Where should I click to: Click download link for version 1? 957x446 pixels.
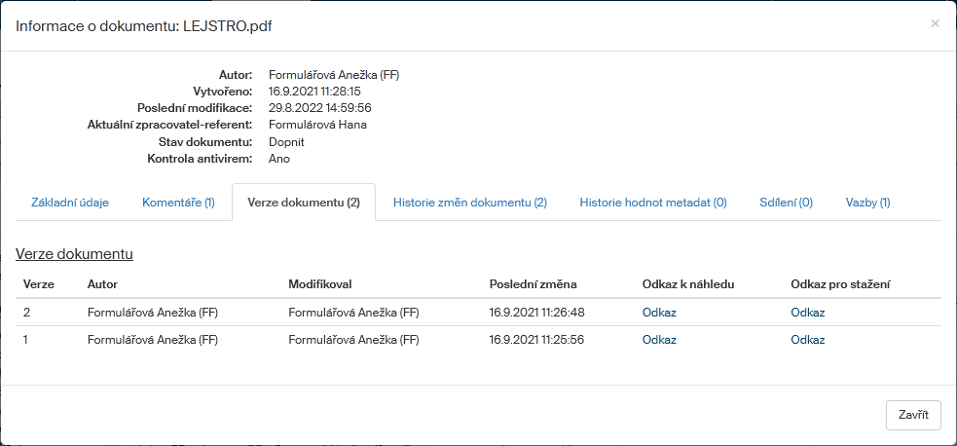click(807, 340)
